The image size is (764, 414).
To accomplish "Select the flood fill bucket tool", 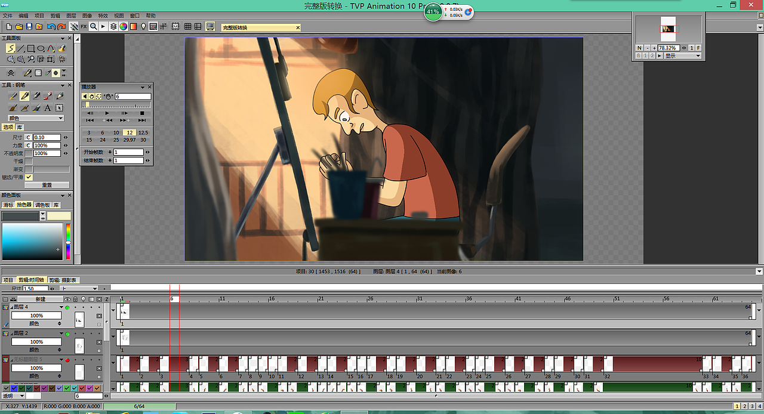I will point(61,48).
